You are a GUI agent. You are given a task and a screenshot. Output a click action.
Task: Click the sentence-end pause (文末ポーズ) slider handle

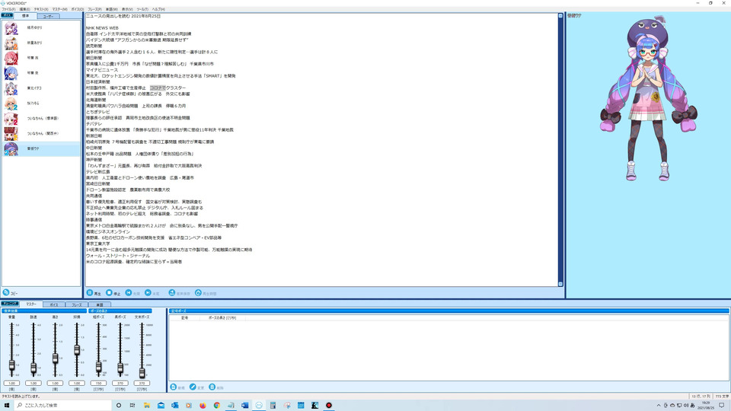pyautogui.click(x=142, y=372)
